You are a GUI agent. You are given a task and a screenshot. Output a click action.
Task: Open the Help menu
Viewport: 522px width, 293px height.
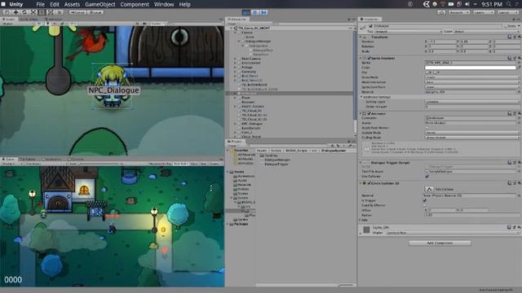point(185,4)
